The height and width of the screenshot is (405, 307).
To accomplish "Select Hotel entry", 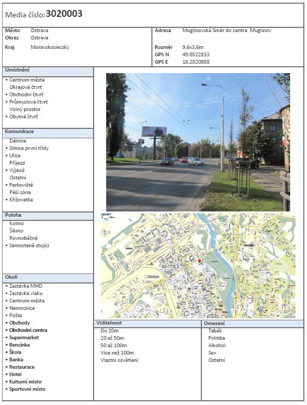I will pos(15,374).
